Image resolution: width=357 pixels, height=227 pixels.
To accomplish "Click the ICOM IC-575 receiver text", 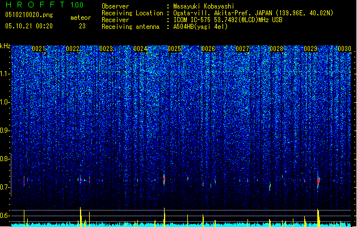I will 228,20.
